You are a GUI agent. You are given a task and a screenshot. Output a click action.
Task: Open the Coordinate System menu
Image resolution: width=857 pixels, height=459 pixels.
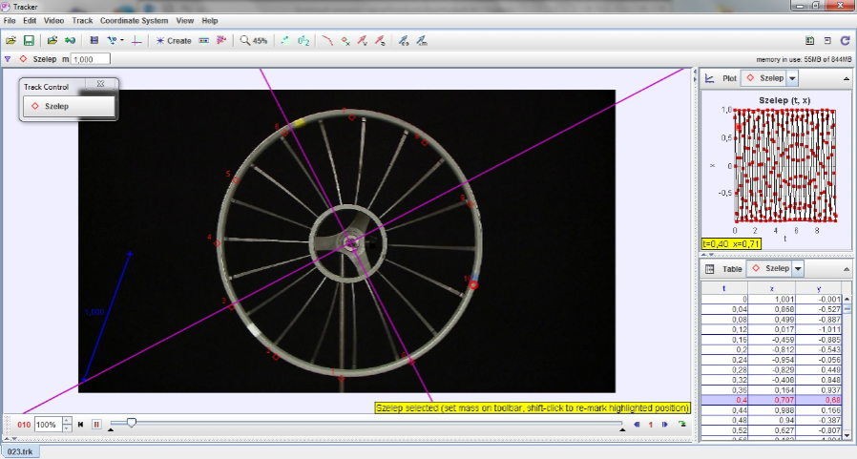134,21
